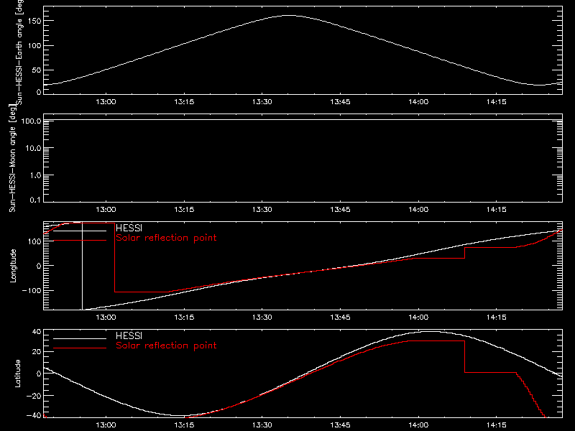Viewport: 575px width, 431px height.
Task: Select HESSI legend label in Latitude plot
Action: (x=129, y=335)
